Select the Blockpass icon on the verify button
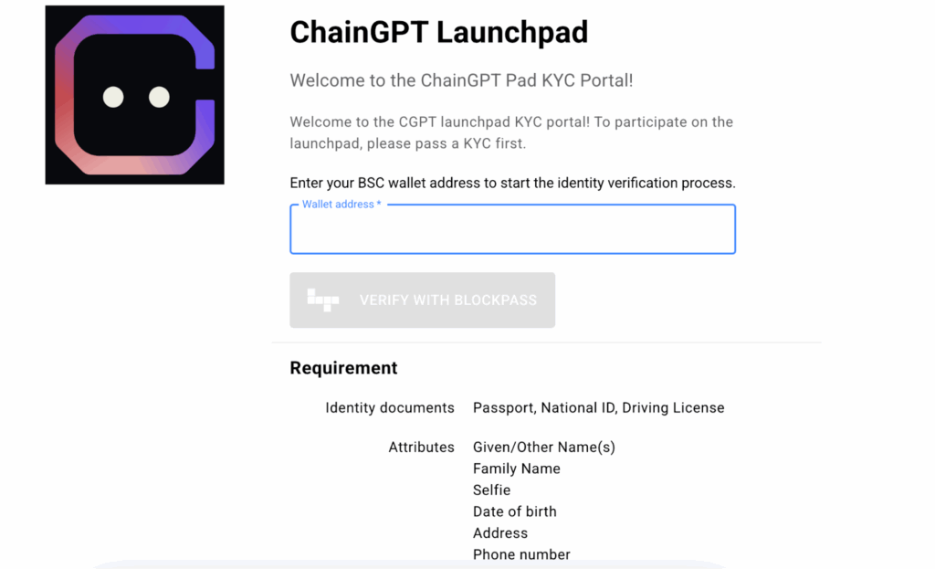This screenshot has width=935, height=569. [x=323, y=300]
